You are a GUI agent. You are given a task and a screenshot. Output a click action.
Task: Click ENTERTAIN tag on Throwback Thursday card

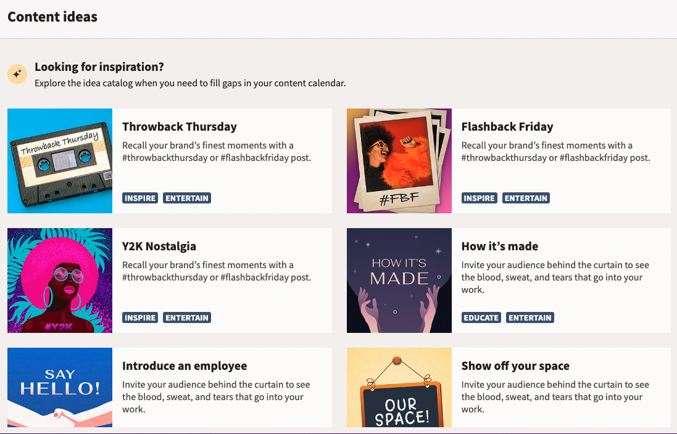(187, 199)
